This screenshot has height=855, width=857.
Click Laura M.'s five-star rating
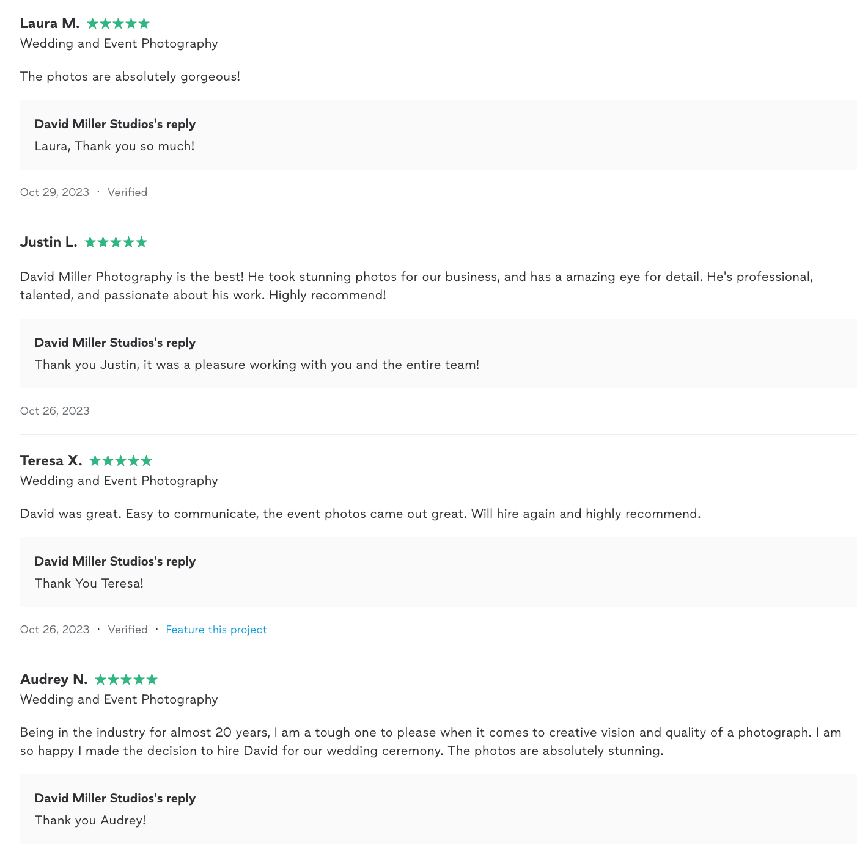[118, 24]
